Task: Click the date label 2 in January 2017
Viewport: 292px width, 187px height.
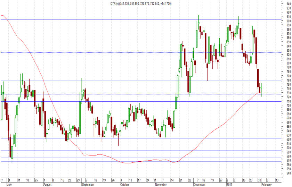Action: click(227, 180)
